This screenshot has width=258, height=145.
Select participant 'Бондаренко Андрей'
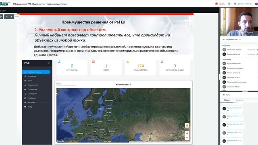235,68
